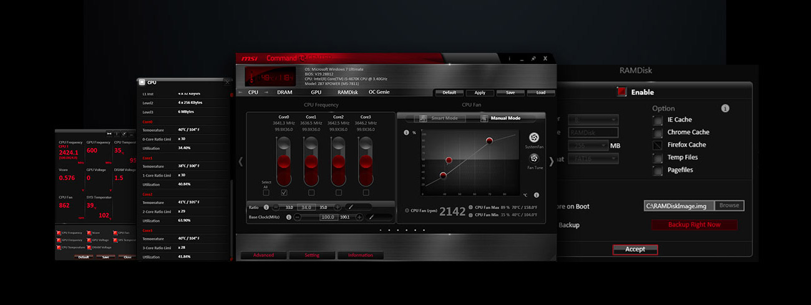Tick the Select All cores checkbox
811x305 pixels.
(266, 192)
